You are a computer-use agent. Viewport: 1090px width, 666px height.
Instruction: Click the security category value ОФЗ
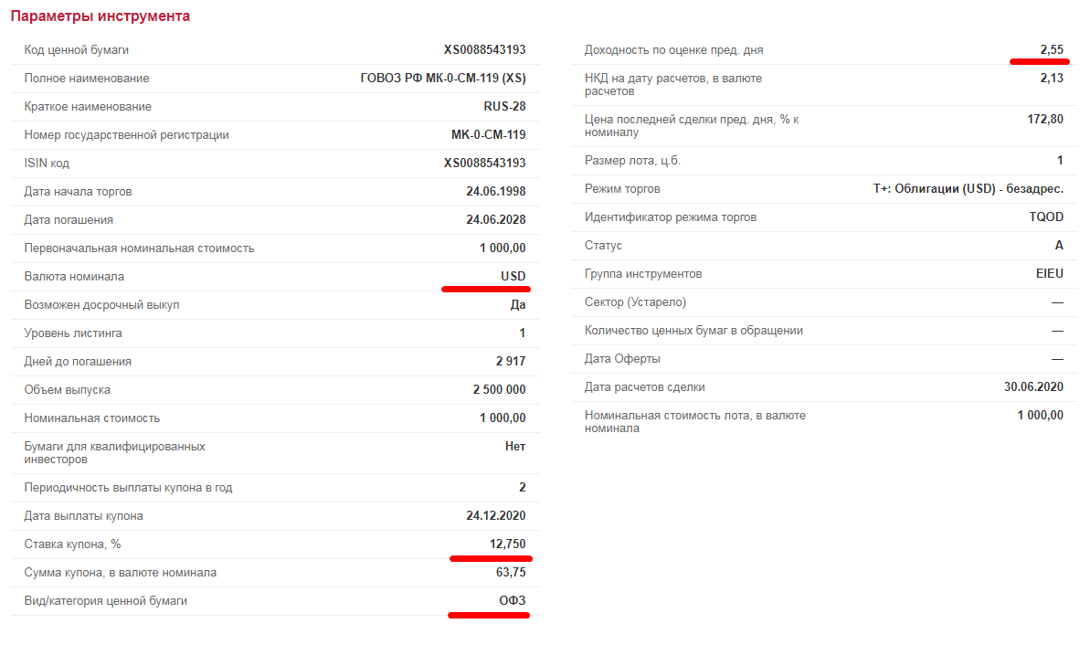[512, 601]
